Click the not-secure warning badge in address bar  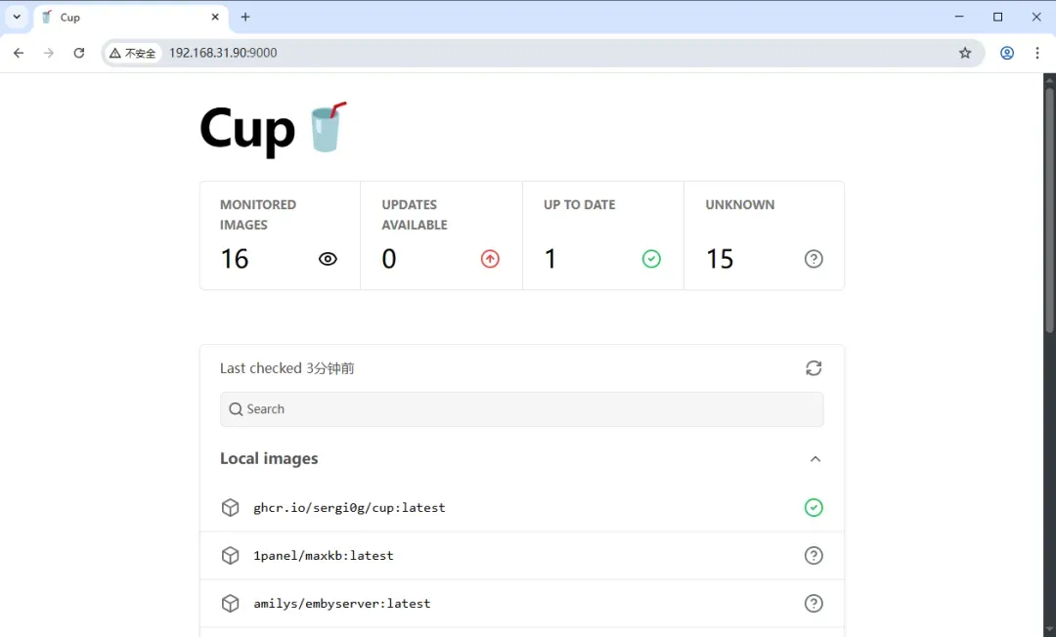133,53
